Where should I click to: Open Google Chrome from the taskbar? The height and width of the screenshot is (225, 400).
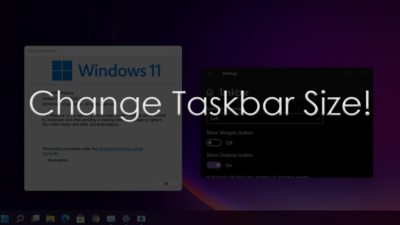tap(96, 219)
